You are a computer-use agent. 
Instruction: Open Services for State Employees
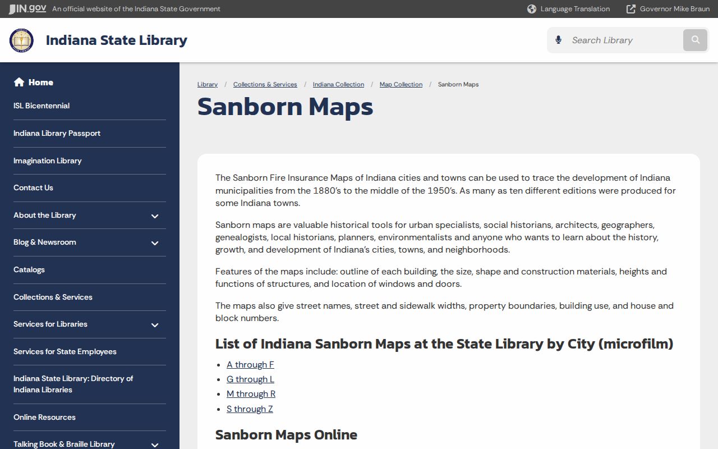[65, 351]
